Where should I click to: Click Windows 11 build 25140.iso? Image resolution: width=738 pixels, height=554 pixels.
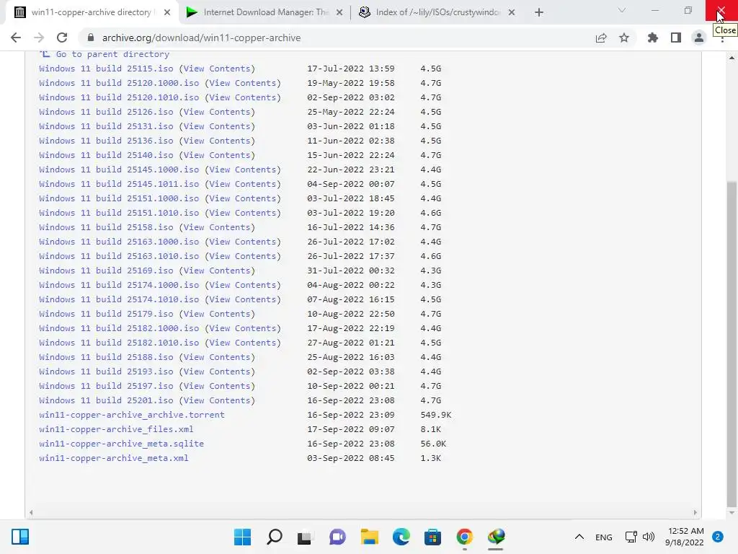[x=106, y=155]
